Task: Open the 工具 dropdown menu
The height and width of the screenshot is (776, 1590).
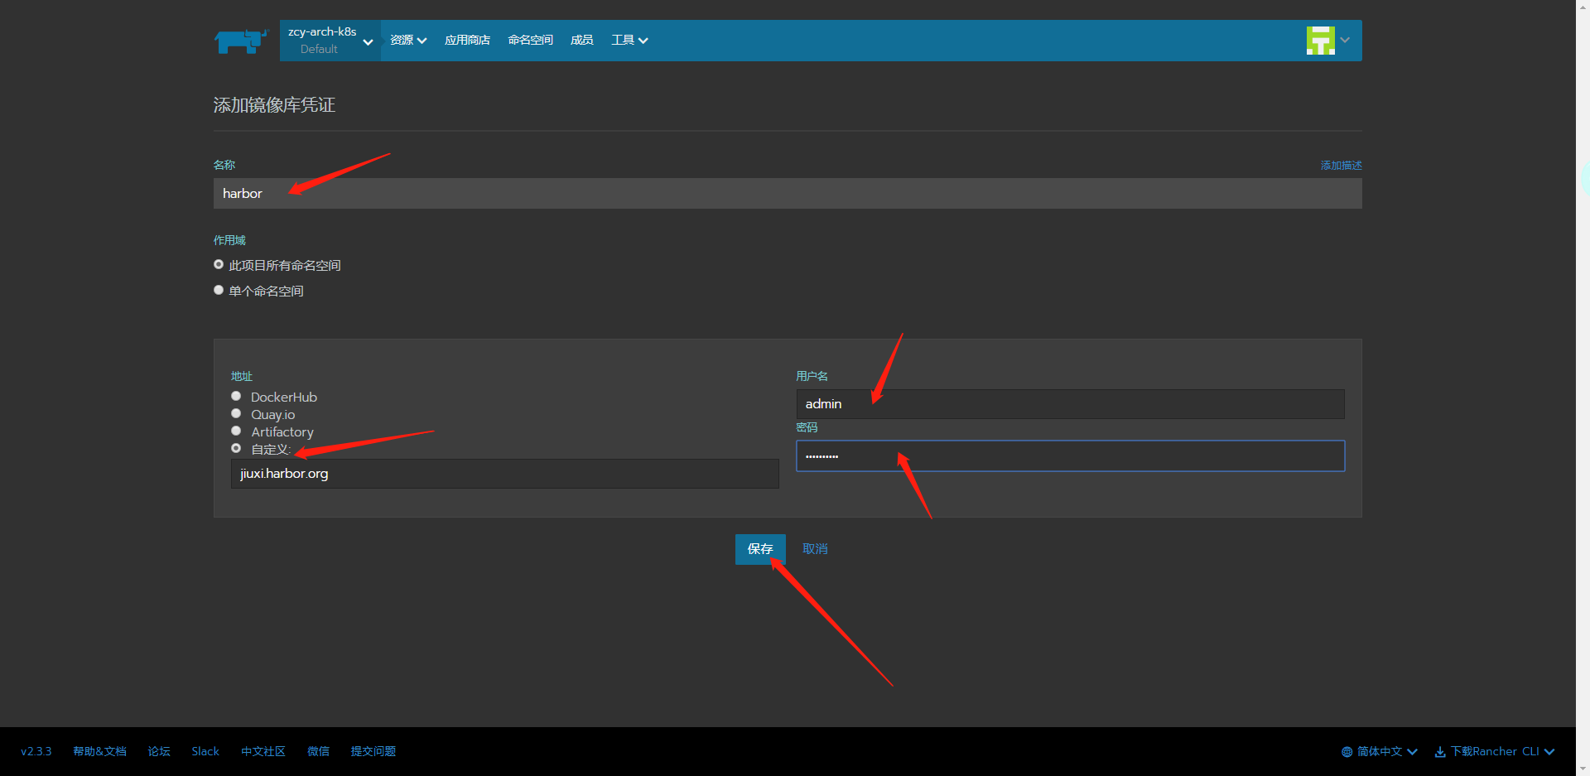Action: coord(629,41)
